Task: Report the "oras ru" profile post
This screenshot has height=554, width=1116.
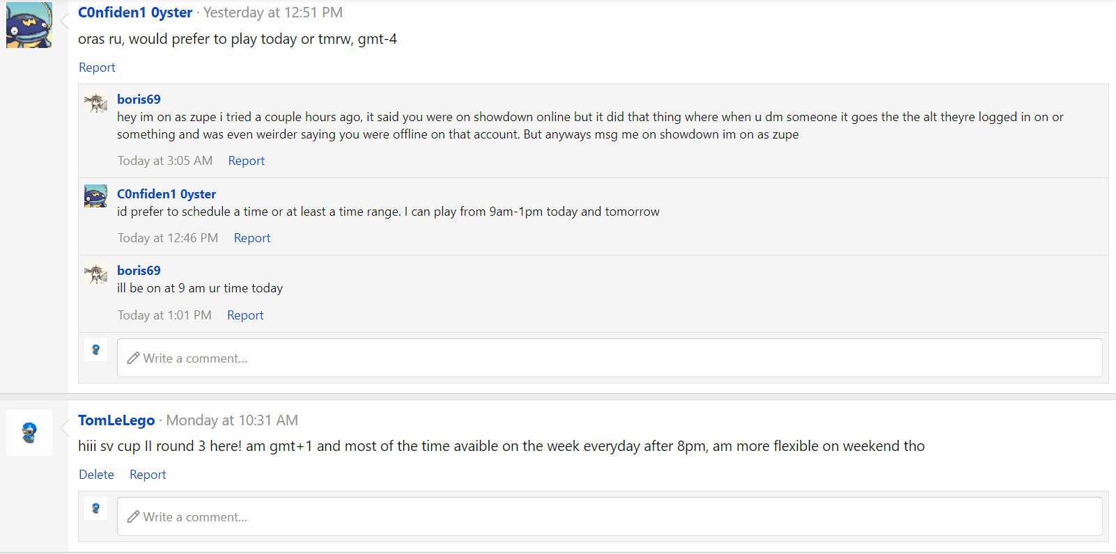Action: 97,68
